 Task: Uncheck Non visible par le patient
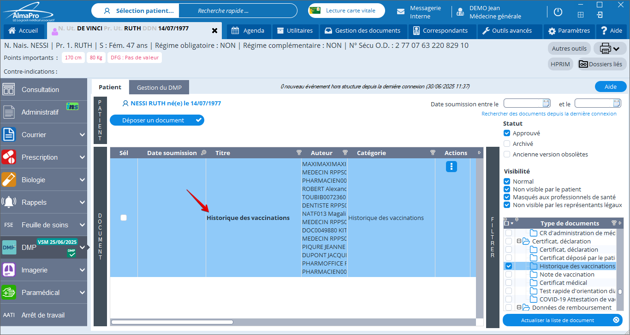(507, 189)
